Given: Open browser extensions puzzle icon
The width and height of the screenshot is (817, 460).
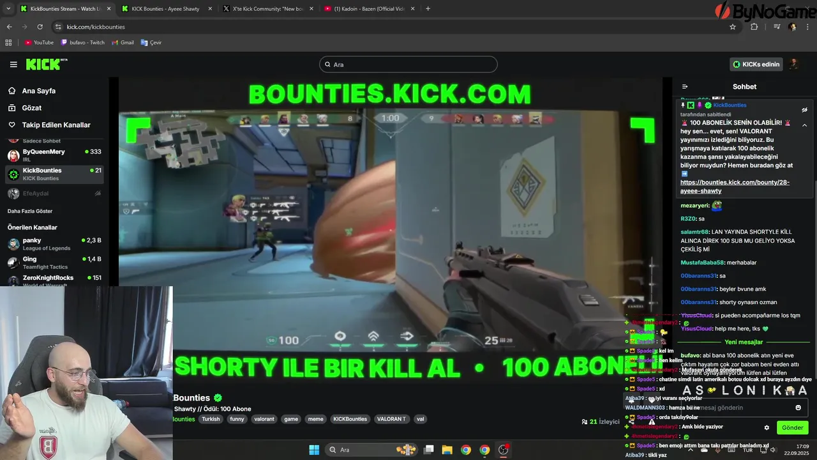Looking at the screenshot, I should 754,27.
